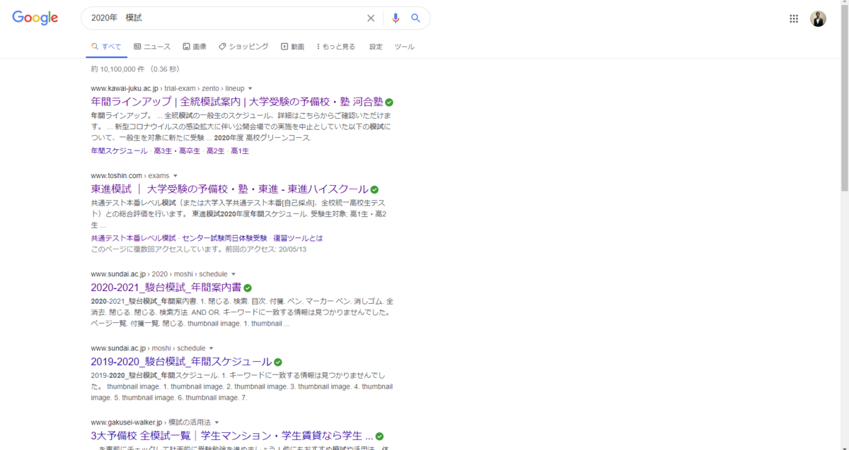
Task: Open 2020-2021_駿台模試_年間案内書 result
Action: coord(166,288)
